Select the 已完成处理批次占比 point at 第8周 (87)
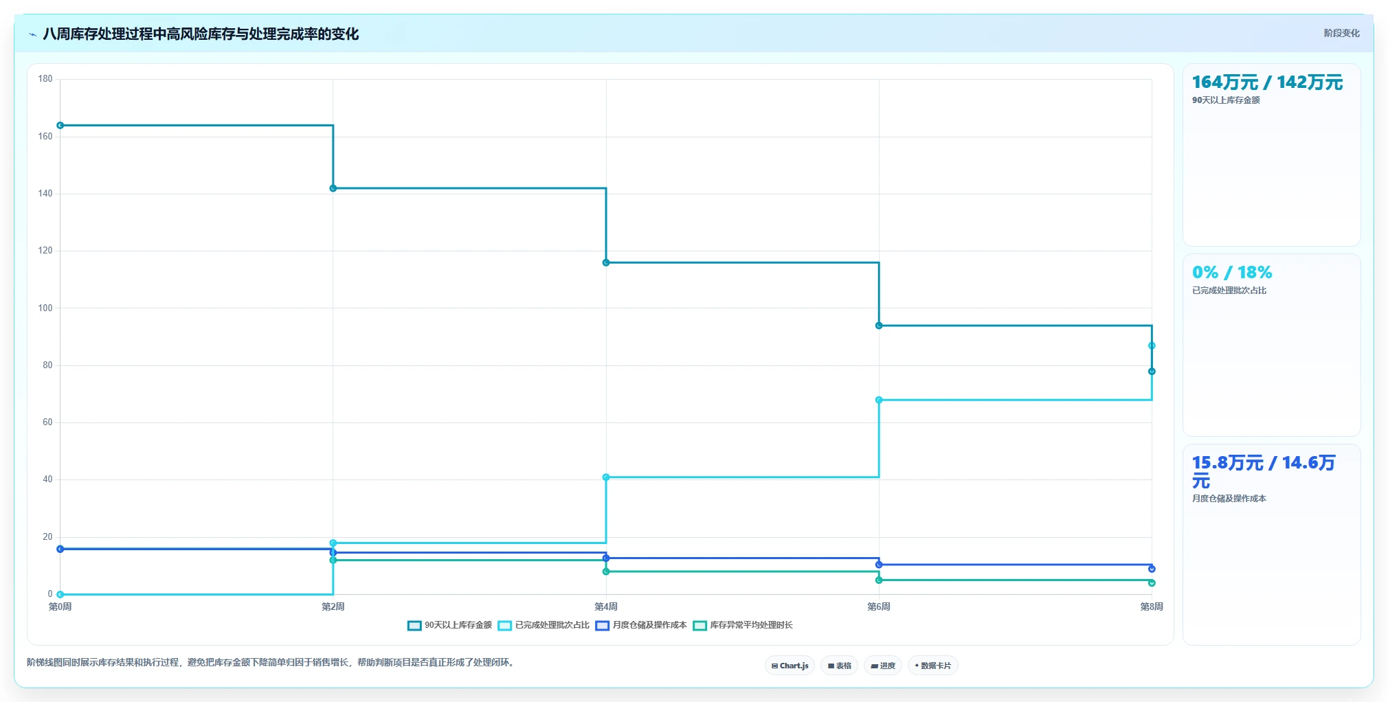 pyautogui.click(x=1152, y=346)
